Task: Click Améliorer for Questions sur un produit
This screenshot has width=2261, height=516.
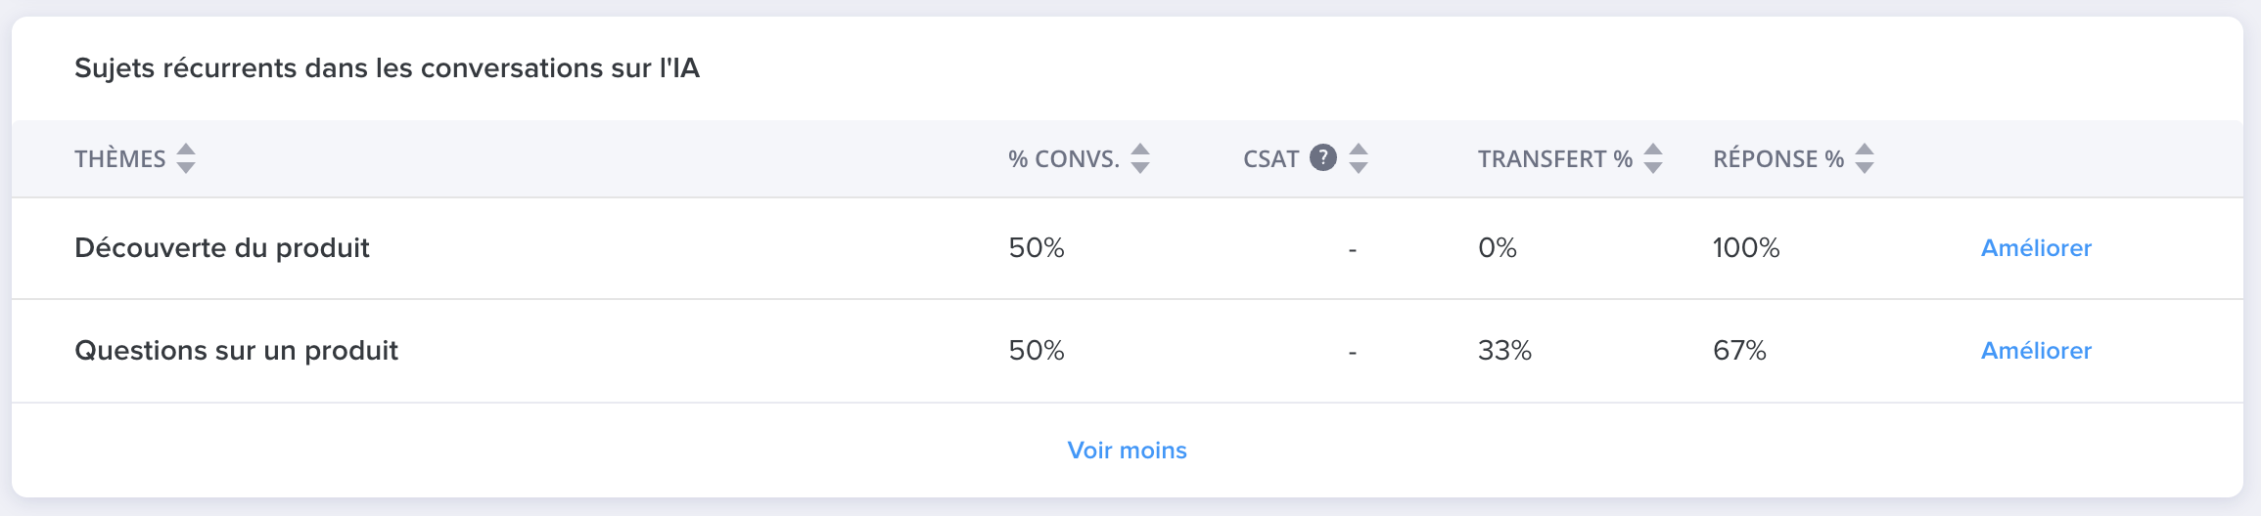Action: (2036, 351)
